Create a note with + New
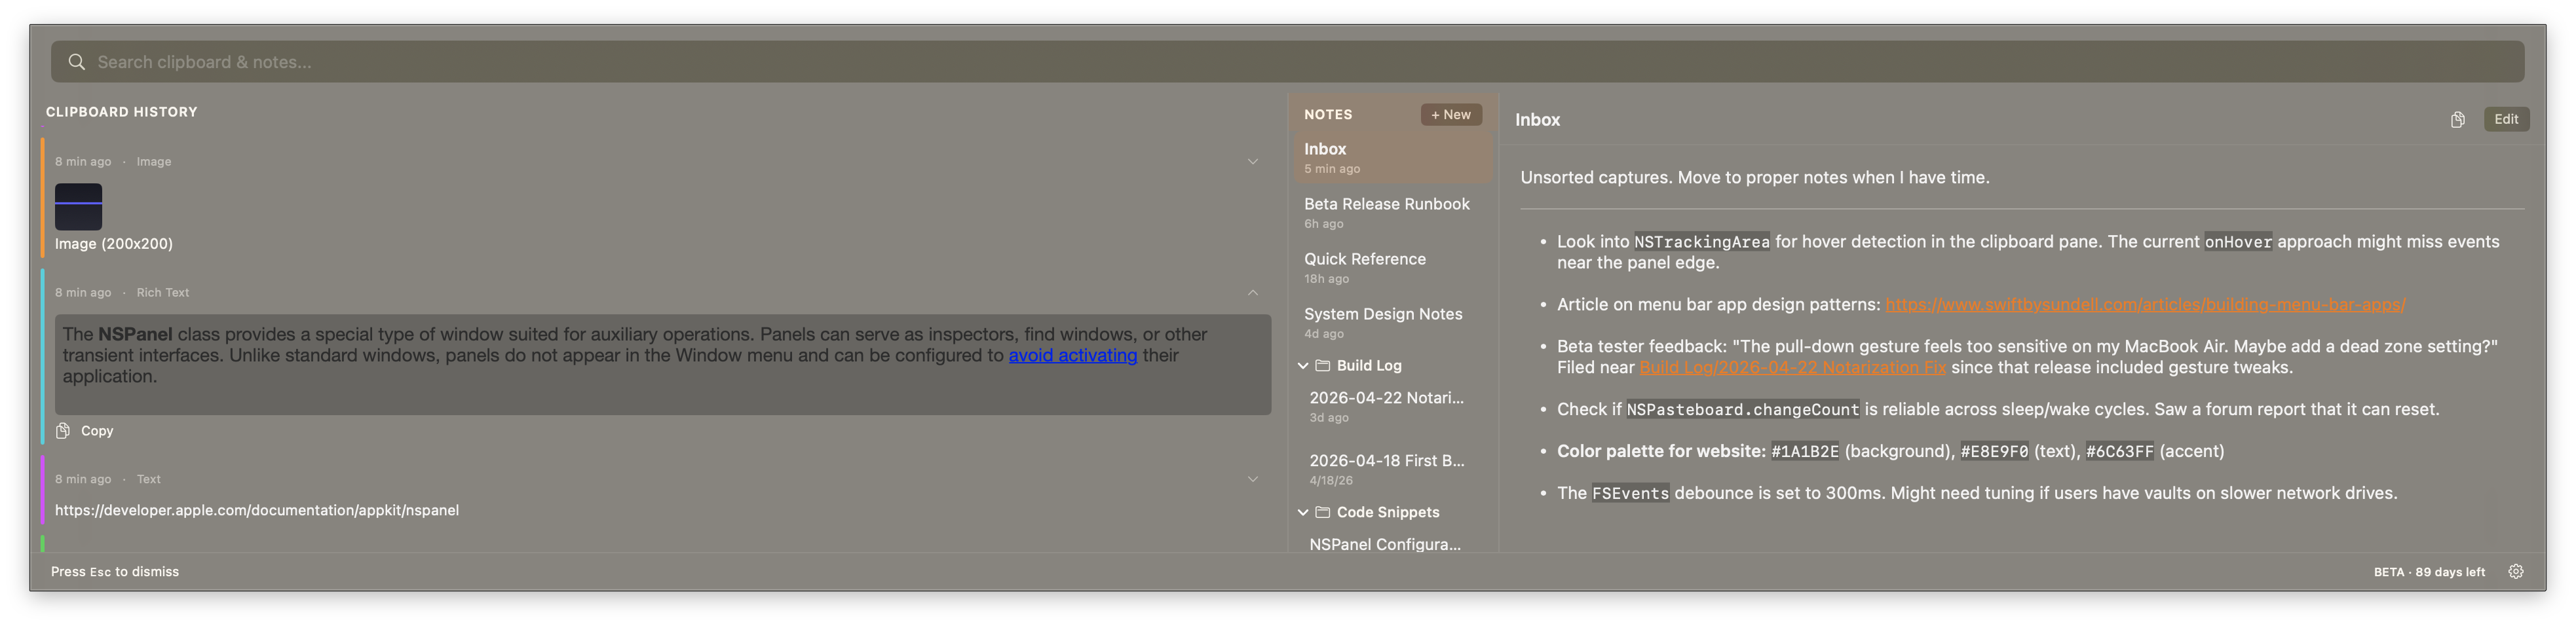 tap(1450, 115)
